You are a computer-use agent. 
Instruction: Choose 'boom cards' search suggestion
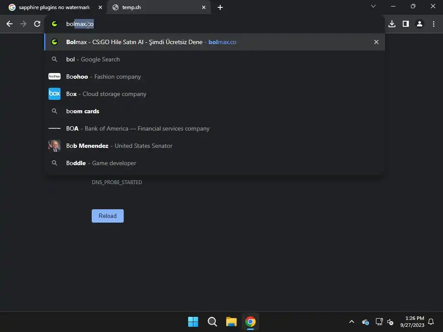click(215, 111)
